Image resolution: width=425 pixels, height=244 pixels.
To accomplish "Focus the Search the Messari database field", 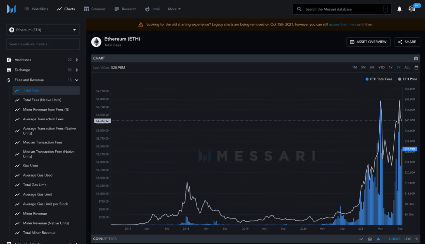I will (x=342, y=9).
